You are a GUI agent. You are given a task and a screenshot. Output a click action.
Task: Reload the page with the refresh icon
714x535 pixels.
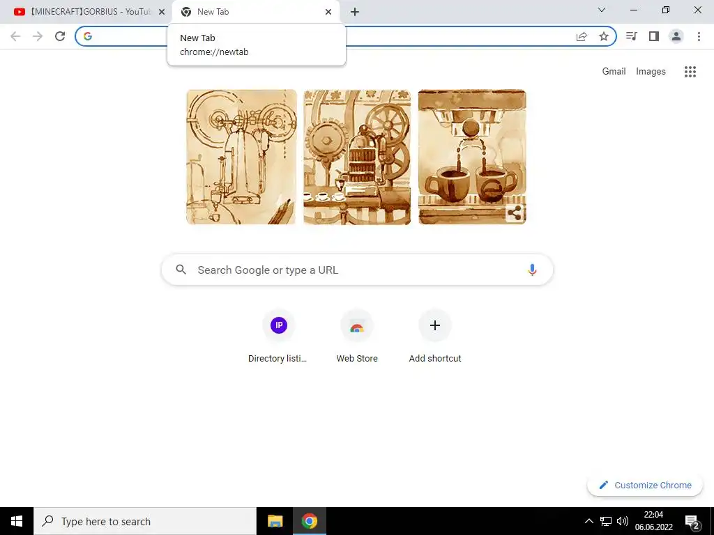60,36
